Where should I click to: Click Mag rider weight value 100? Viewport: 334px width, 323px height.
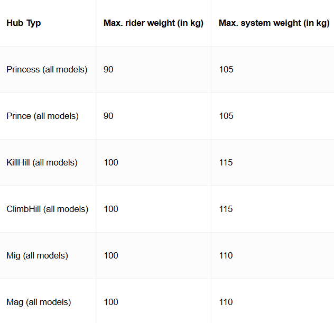111,302
